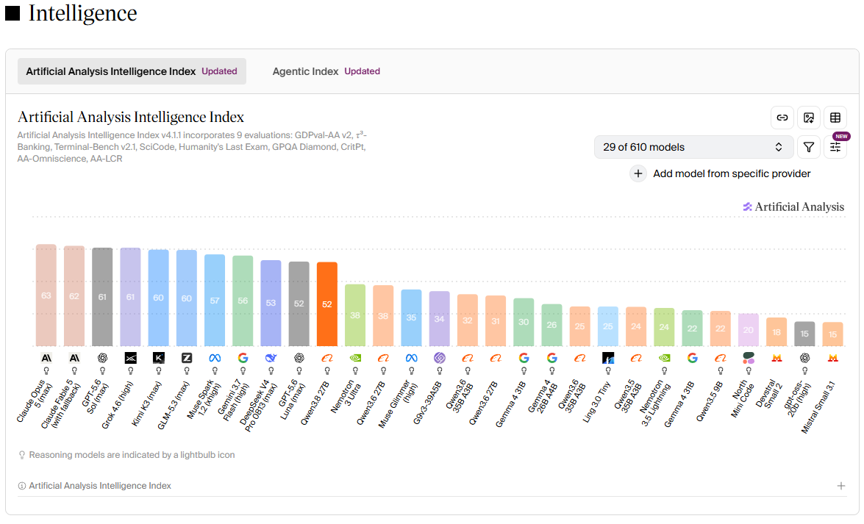Click Claude Opus 5 bar scoring 63

pos(46,295)
